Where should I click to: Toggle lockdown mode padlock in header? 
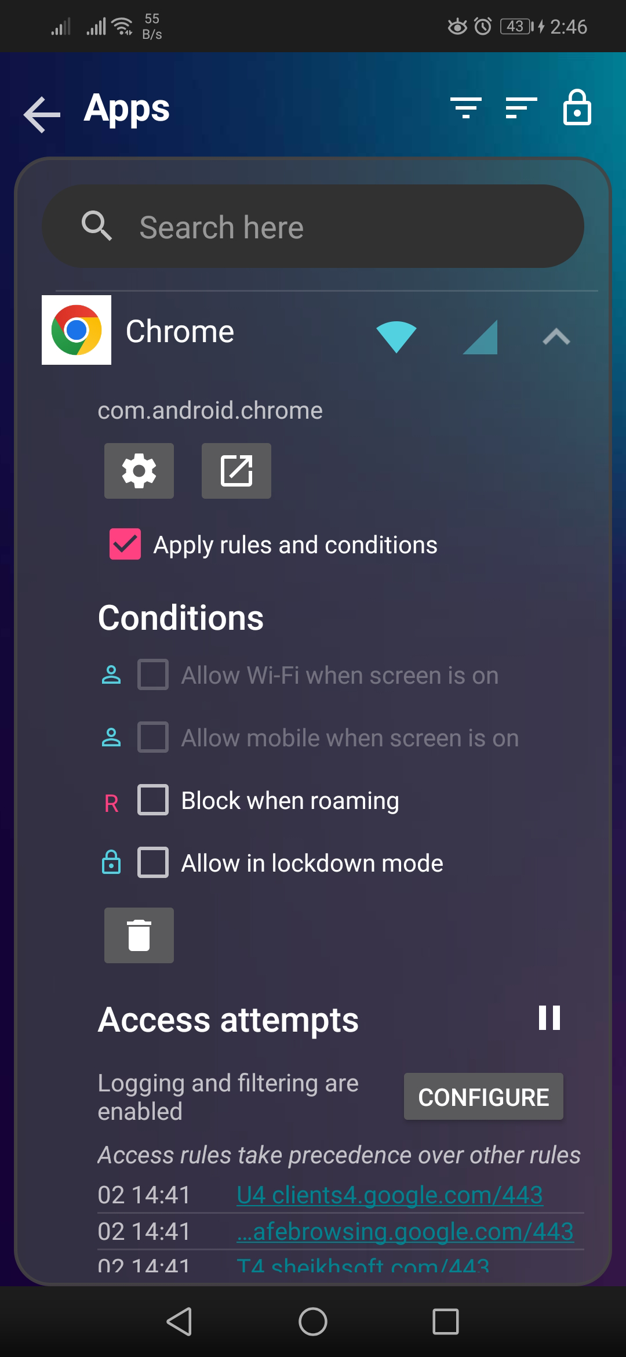coord(577,108)
